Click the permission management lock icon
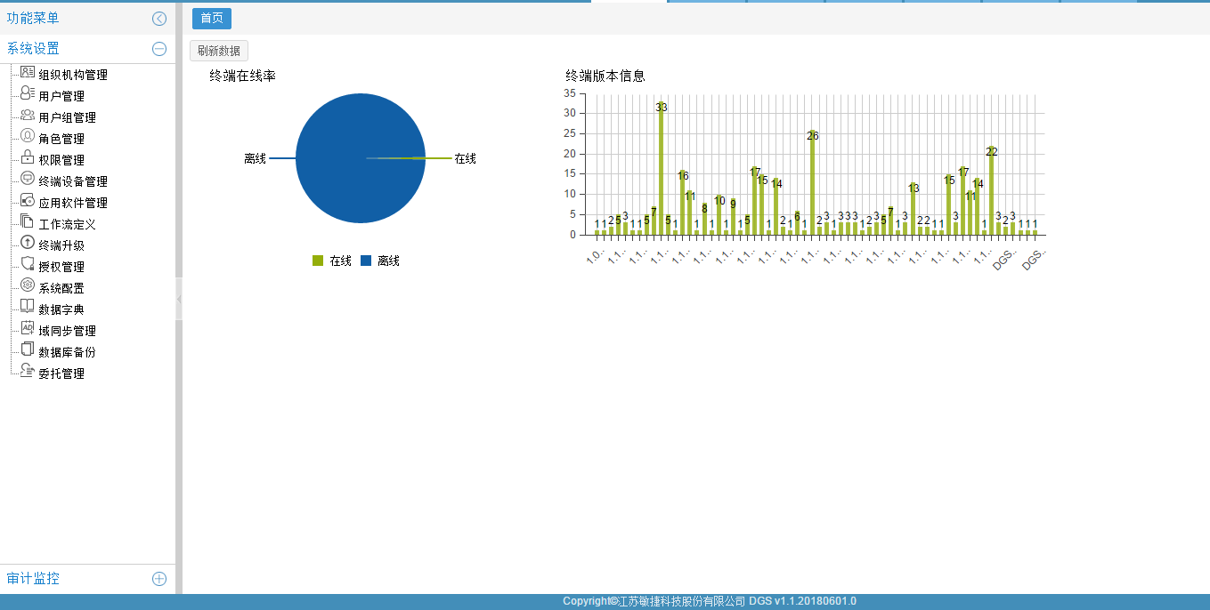Screen dimensions: 1210x610 [27, 158]
